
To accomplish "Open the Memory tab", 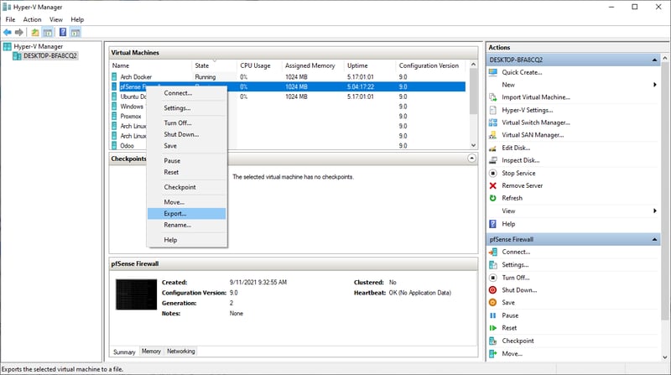I will tap(151, 352).
